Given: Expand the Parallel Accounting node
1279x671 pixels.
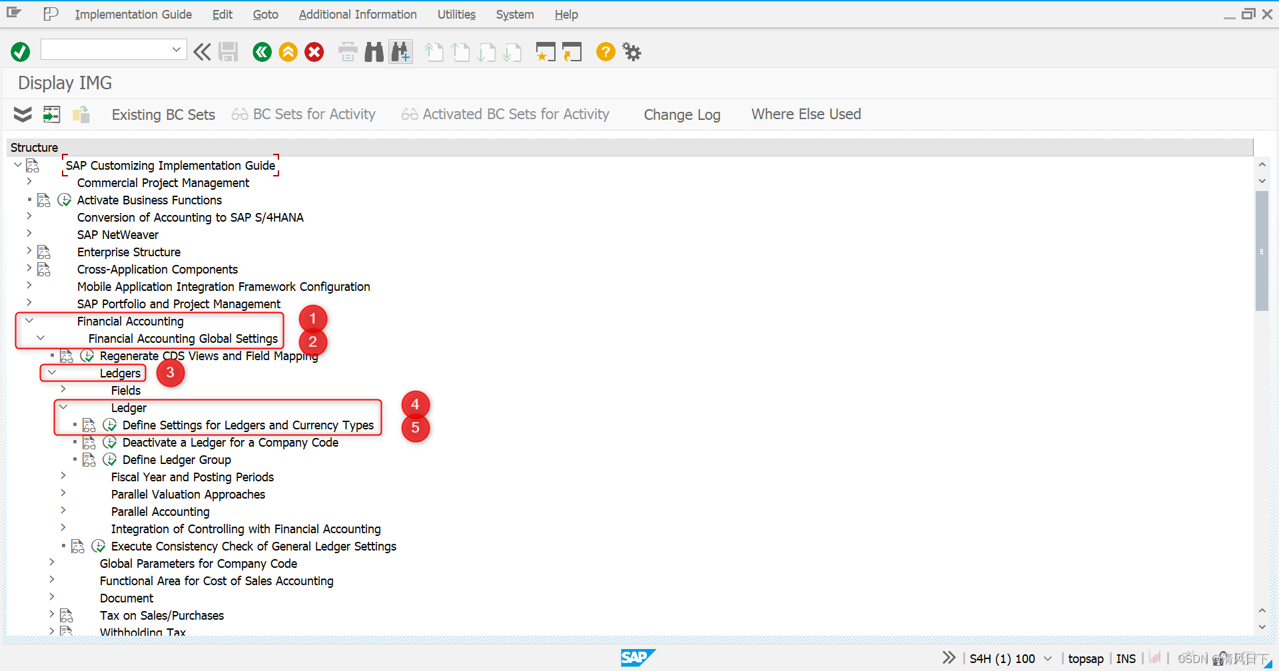Looking at the screenshot, I should [63, 510].
